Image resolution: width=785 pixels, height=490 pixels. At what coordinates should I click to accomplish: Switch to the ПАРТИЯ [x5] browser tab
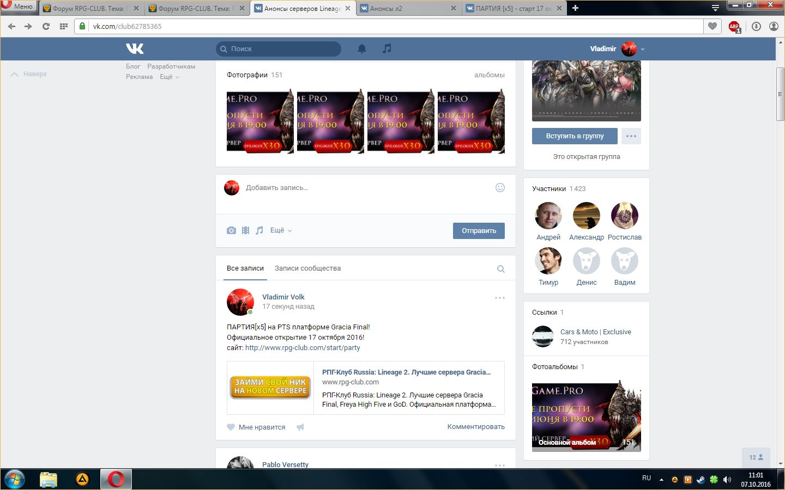coord(514,8)
